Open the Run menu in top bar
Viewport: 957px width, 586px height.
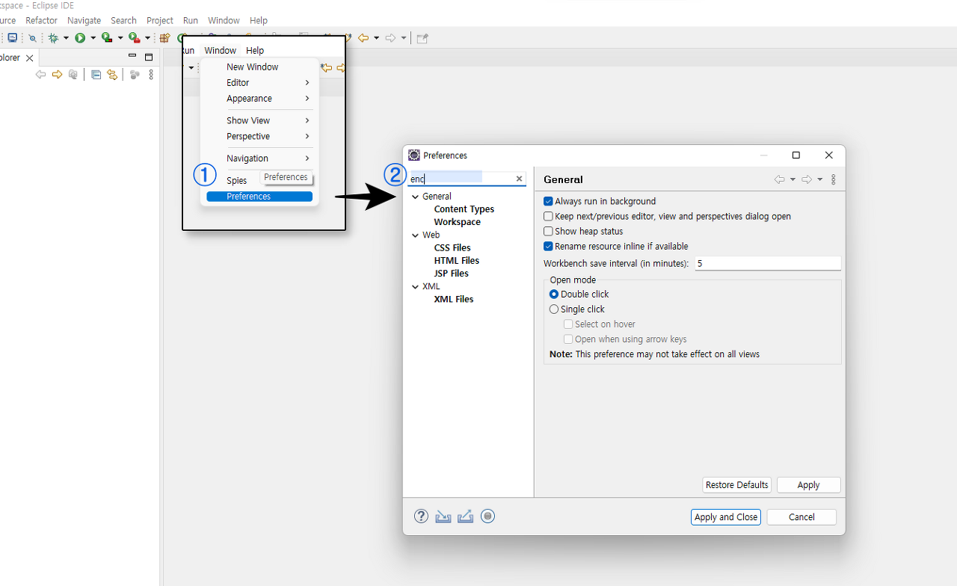tap(191, 20)
